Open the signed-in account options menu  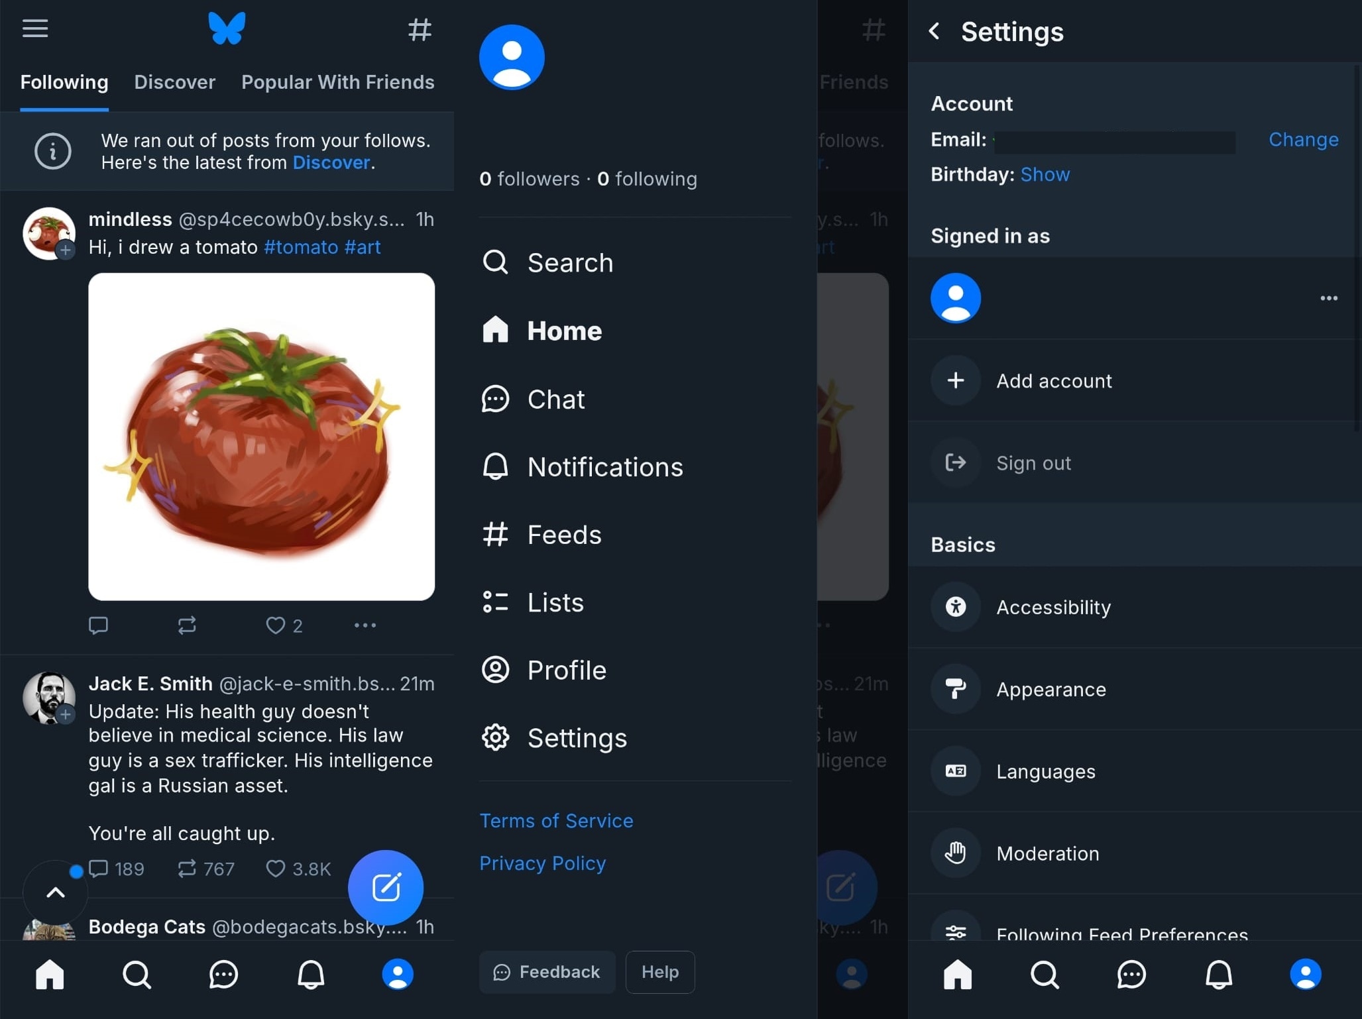(x=1328, y=298)
